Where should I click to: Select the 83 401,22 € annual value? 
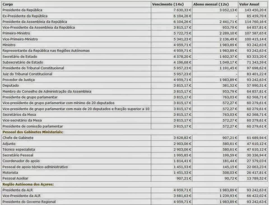[257, 74]
